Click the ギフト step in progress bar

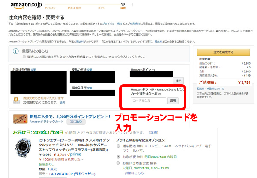[101, 8]
